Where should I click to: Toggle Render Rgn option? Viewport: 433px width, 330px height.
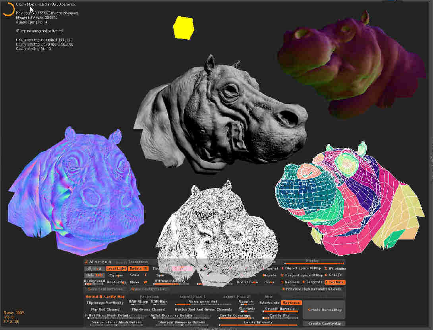click(x=116, y=282)
